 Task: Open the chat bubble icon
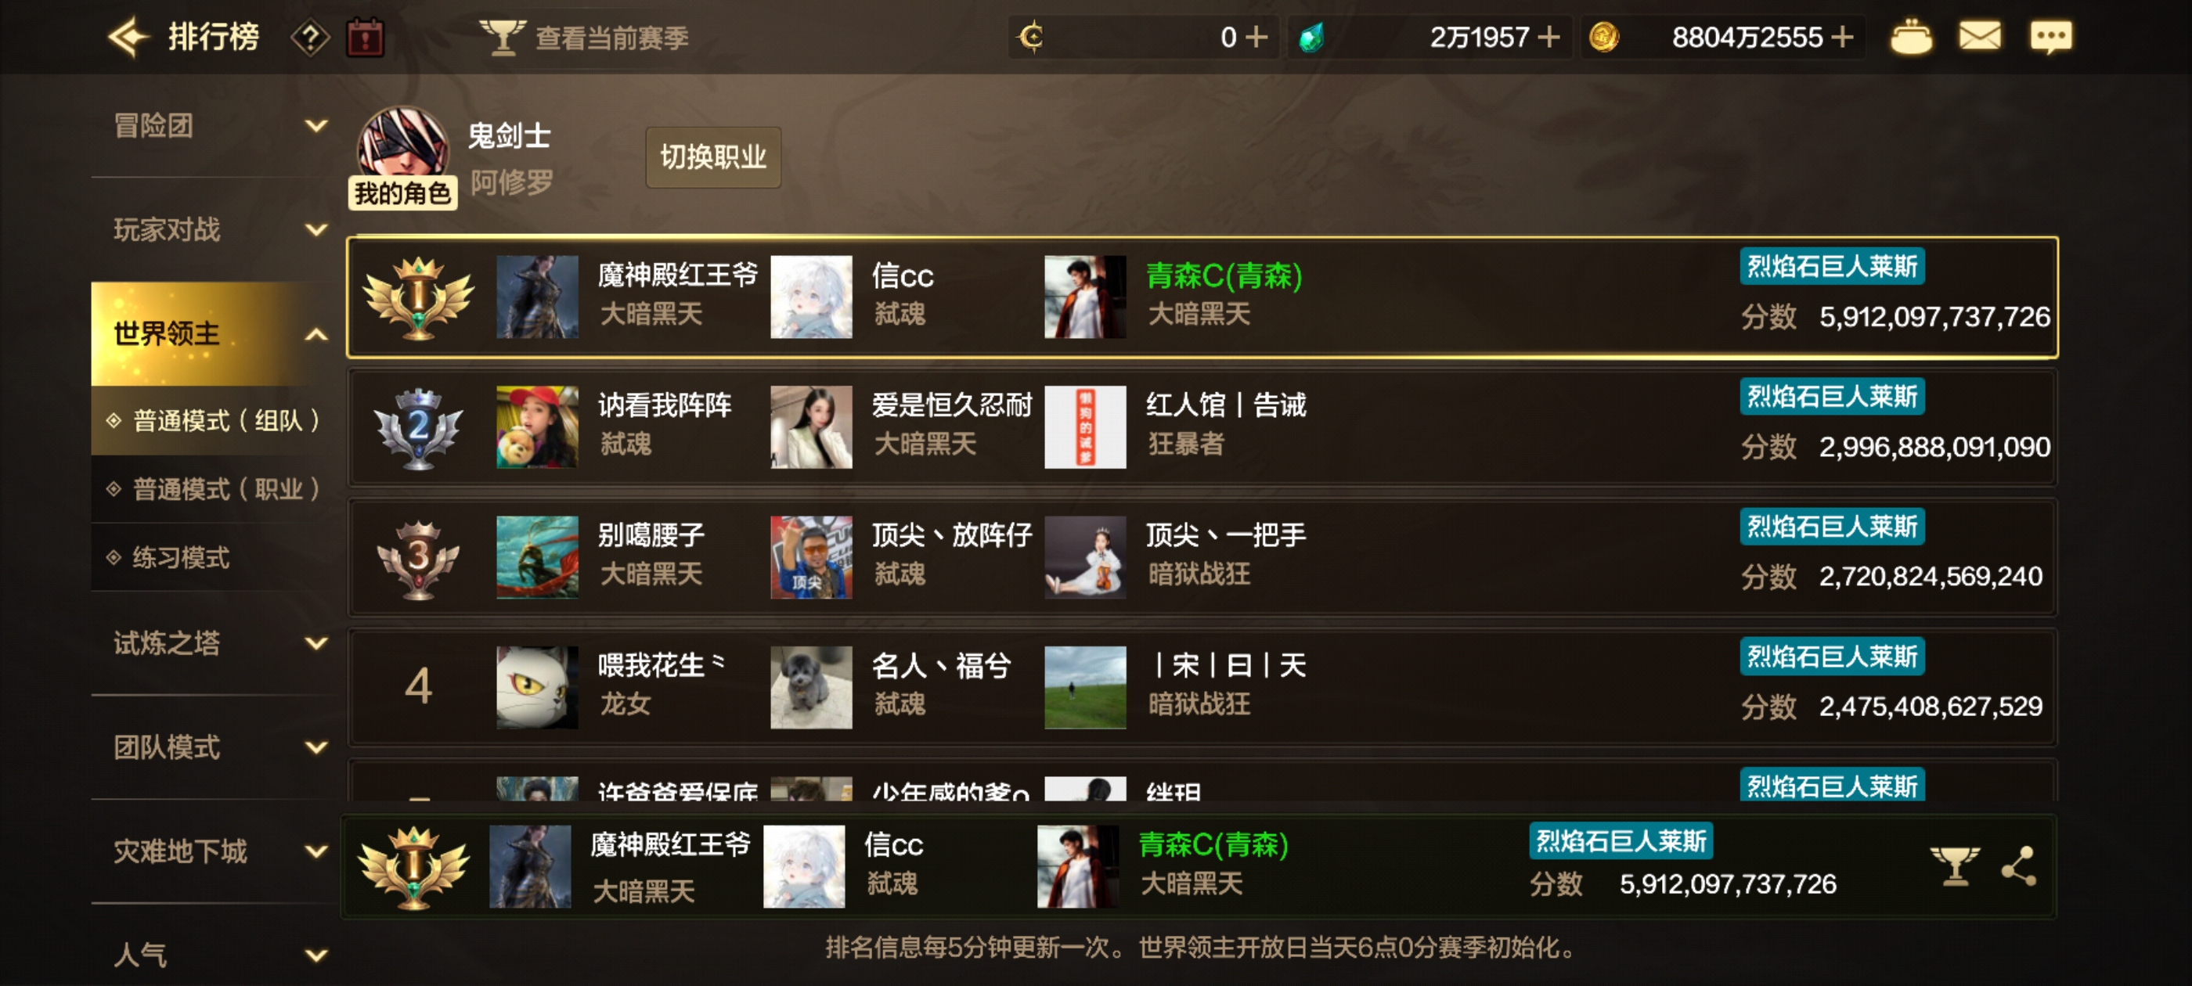2051,38
